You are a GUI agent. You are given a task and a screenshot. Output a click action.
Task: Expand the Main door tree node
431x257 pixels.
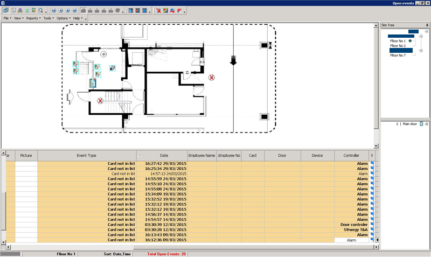click(427, 124)
